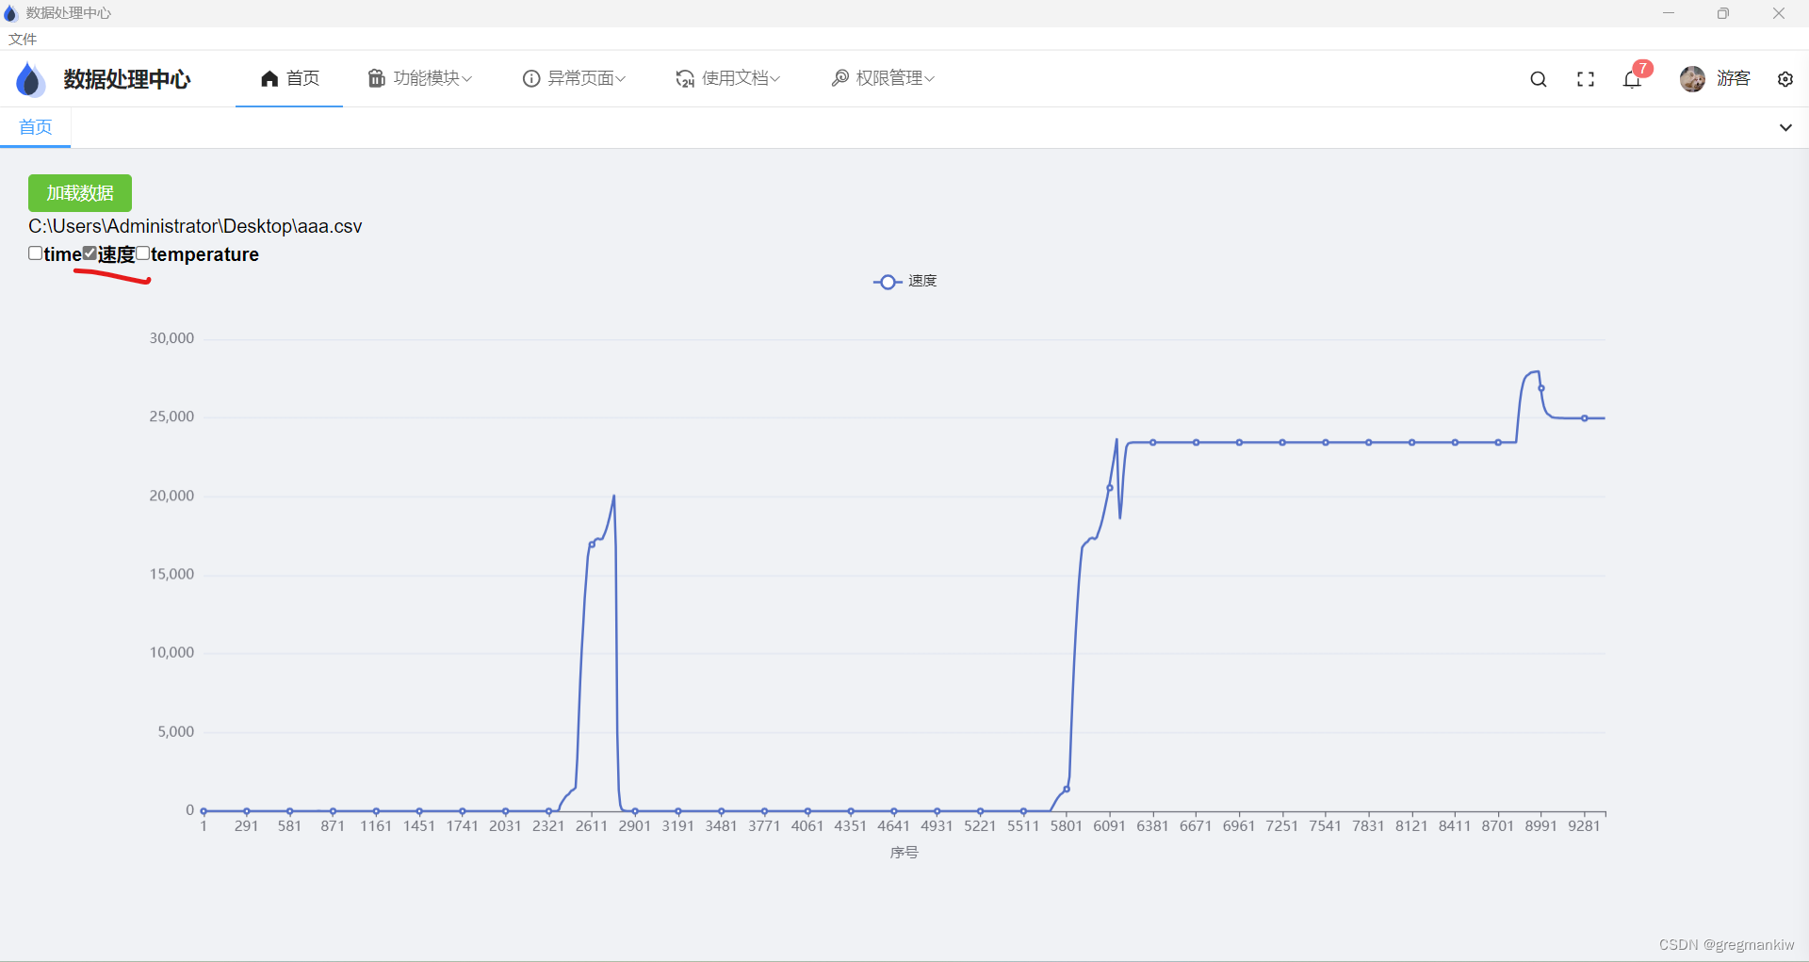
Task: Restore down the application window
Action: pos(1723,13)
